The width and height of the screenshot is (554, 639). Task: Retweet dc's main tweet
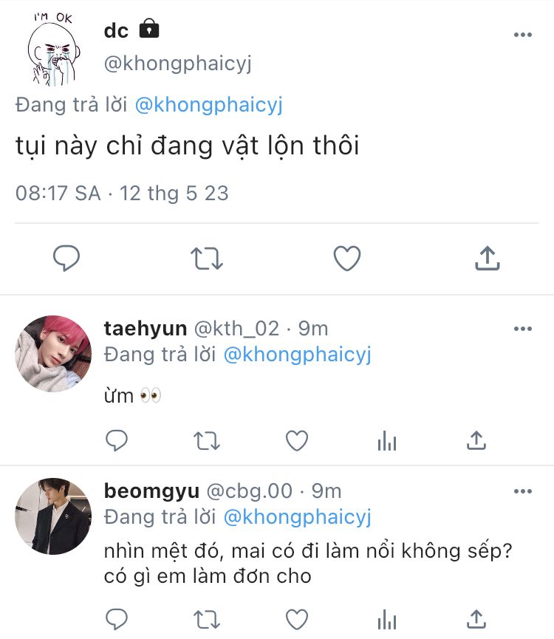point(207,259)
